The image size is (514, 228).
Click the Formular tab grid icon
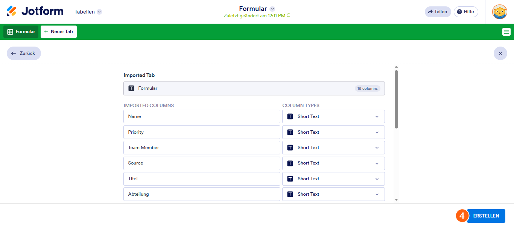[x=10, y=32]
